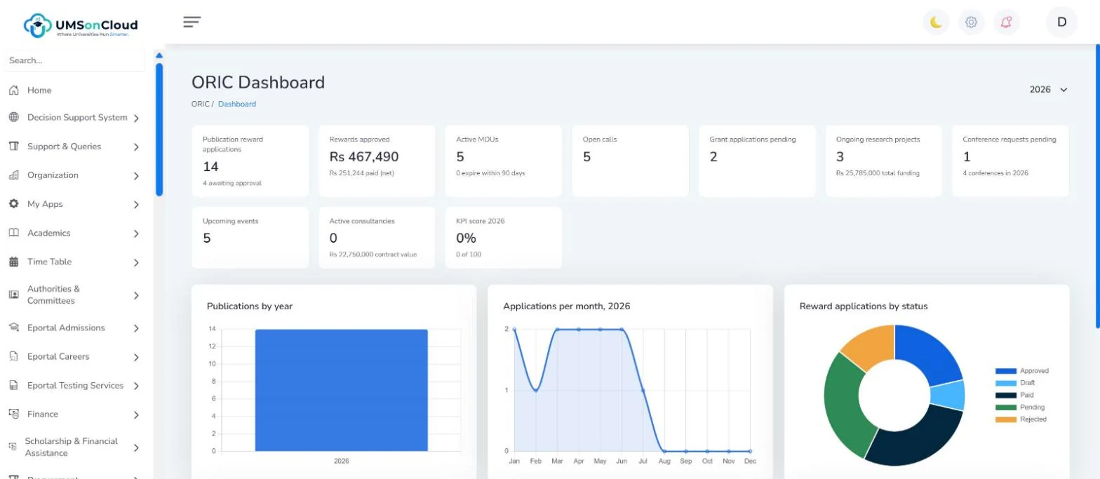
Task: Click the Eportal Admissions graduation cap icon
Action: point(13,328)
